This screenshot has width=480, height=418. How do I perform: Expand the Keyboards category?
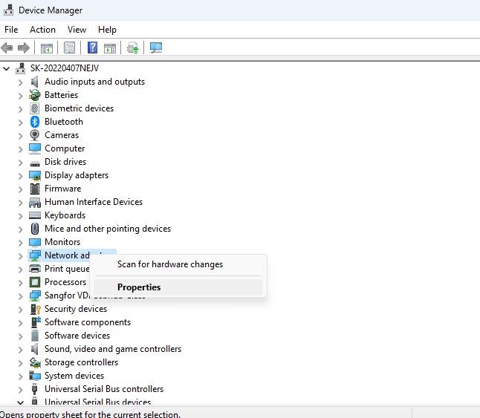(x=21, y=215)
